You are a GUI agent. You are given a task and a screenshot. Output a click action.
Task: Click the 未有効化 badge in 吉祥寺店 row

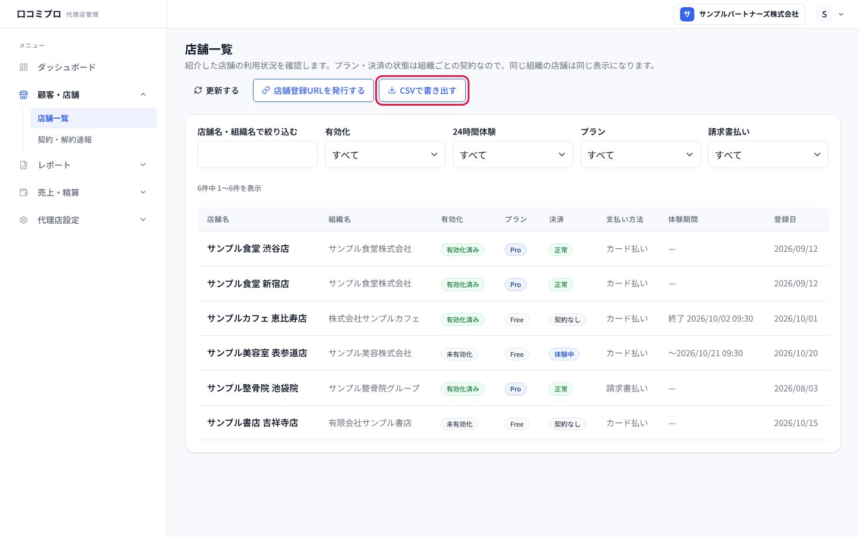[459, 424]
